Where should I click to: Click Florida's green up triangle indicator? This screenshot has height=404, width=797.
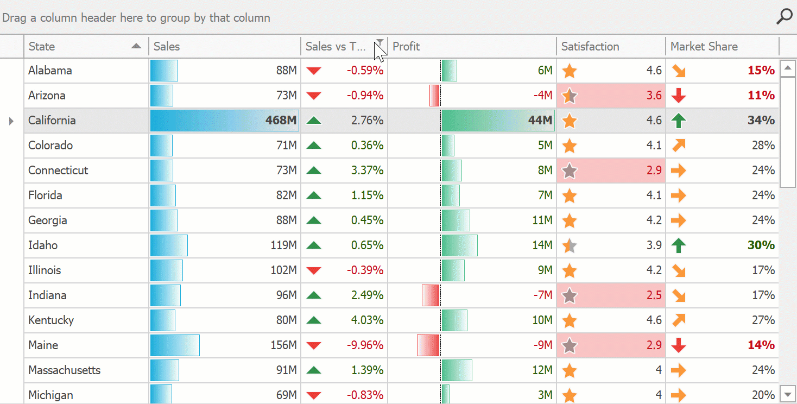pyautogui.click(x=314, y=195)
